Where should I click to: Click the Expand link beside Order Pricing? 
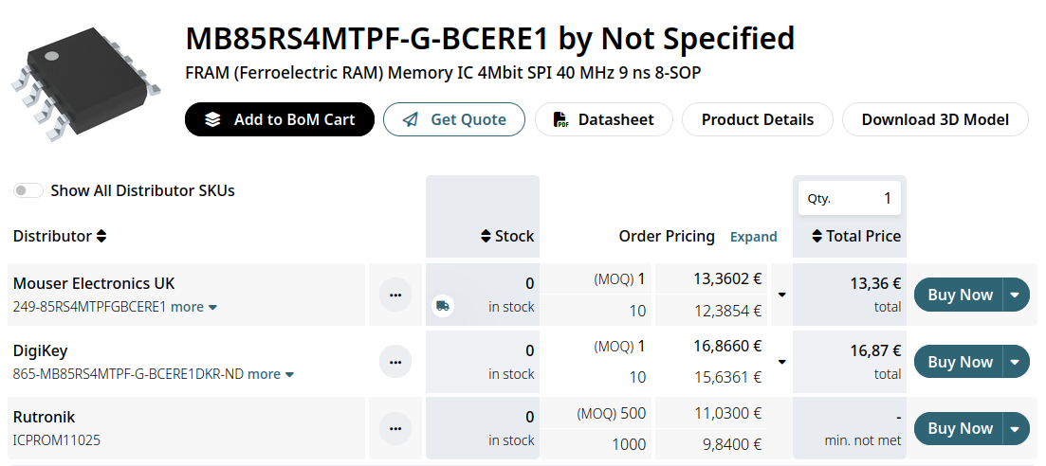(753, 237)
